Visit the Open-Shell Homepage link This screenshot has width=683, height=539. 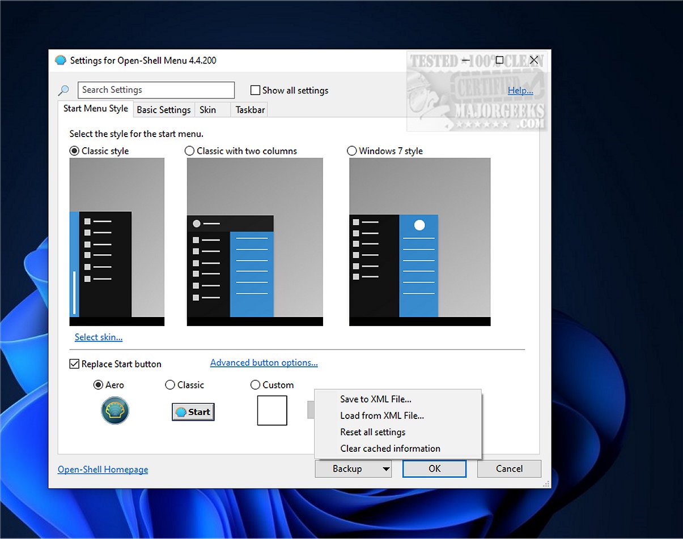[x=103, y=469]
